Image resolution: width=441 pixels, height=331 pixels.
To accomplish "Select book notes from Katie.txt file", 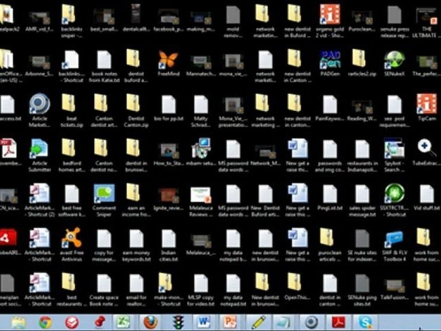I will (x=104, y=66).
